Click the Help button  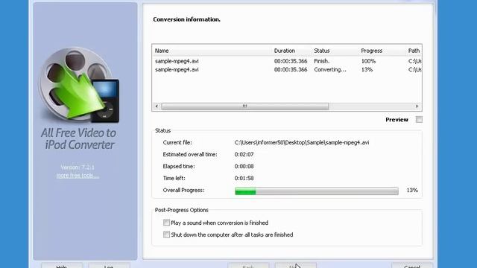coord(62,266)
